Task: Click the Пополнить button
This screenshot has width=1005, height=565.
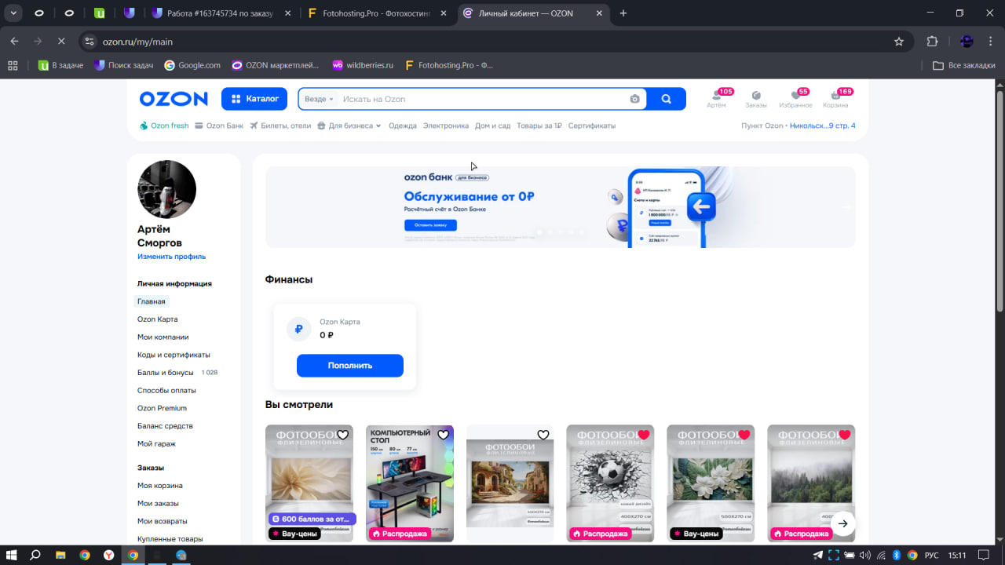Action: 350,366
